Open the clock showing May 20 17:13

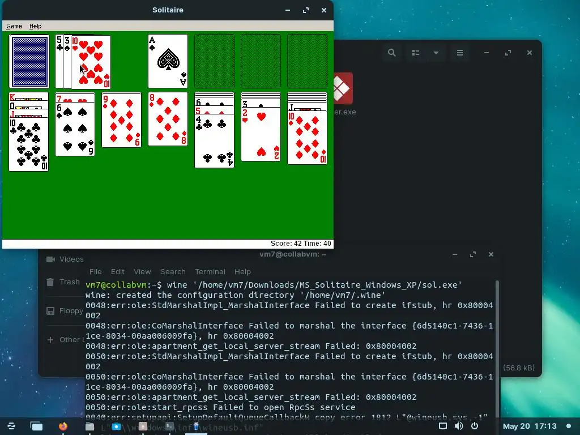click(x=530, y=426)
